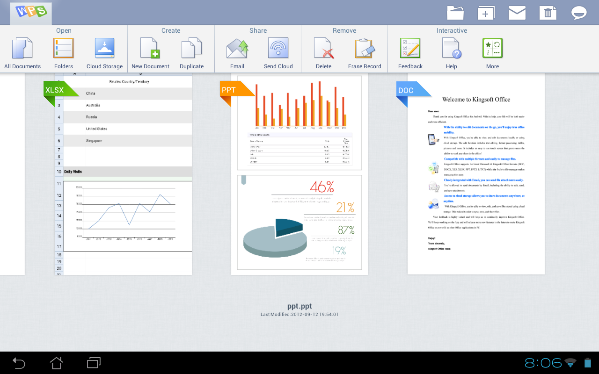Open the All Documents view

[22, 53]
